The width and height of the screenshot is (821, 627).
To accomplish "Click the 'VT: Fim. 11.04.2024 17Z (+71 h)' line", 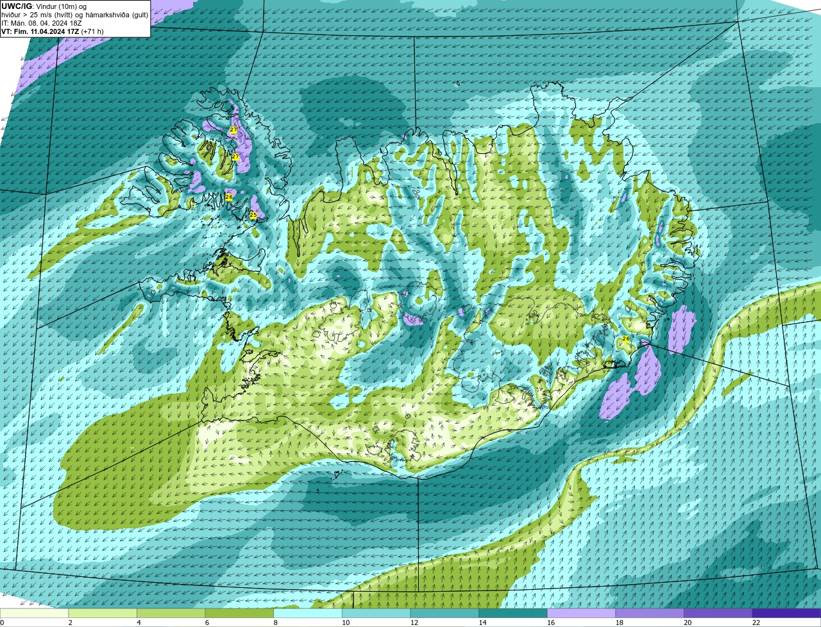I will pos(53,31).
